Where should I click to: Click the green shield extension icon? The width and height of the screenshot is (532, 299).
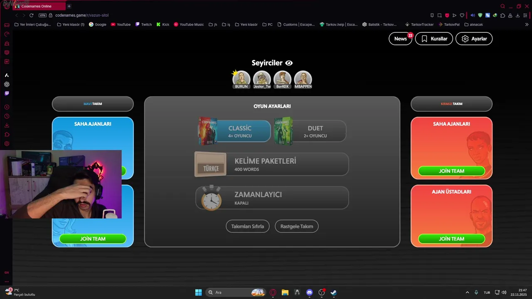[x=480, y=15]
